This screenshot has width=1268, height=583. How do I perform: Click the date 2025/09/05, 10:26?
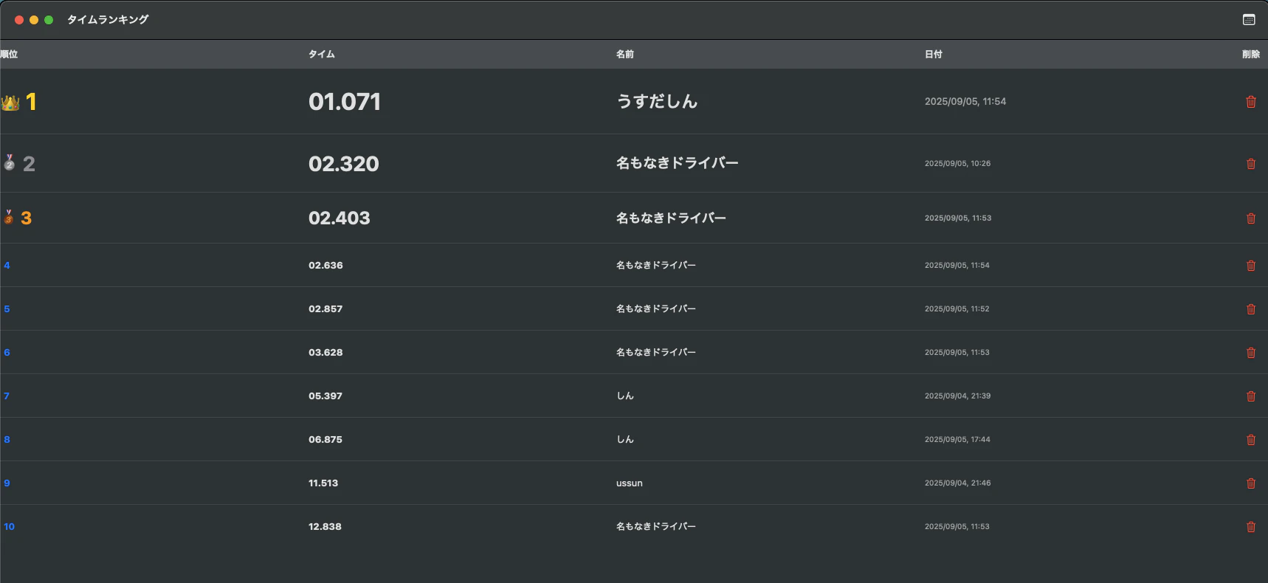(x=958, y=163)
